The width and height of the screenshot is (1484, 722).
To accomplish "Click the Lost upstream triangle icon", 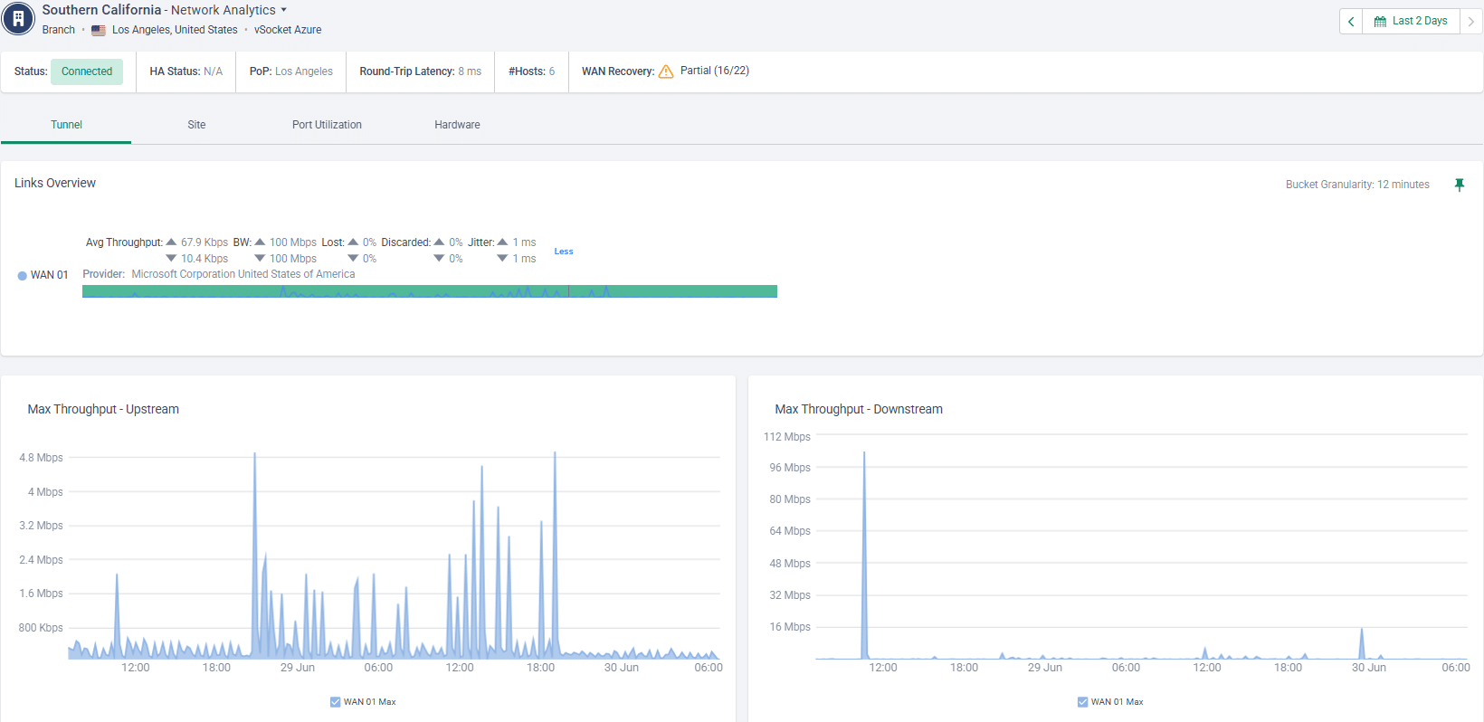I will pos(353,242).
